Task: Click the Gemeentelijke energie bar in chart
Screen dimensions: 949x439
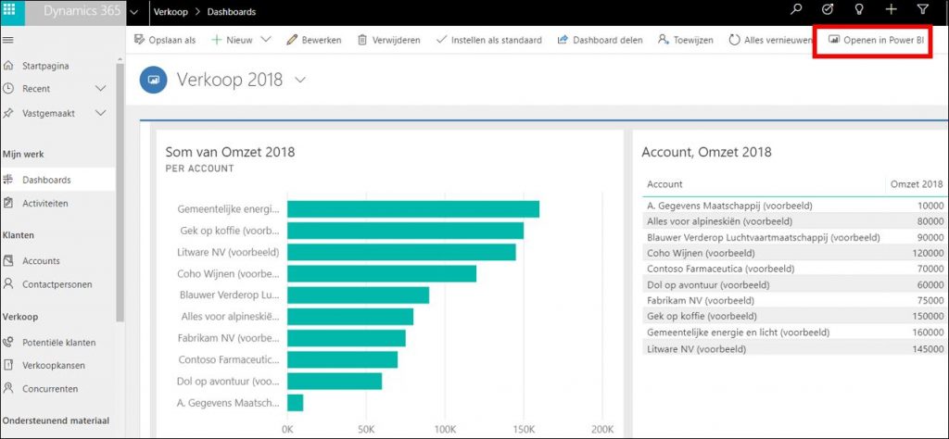Action: point(412,209)
